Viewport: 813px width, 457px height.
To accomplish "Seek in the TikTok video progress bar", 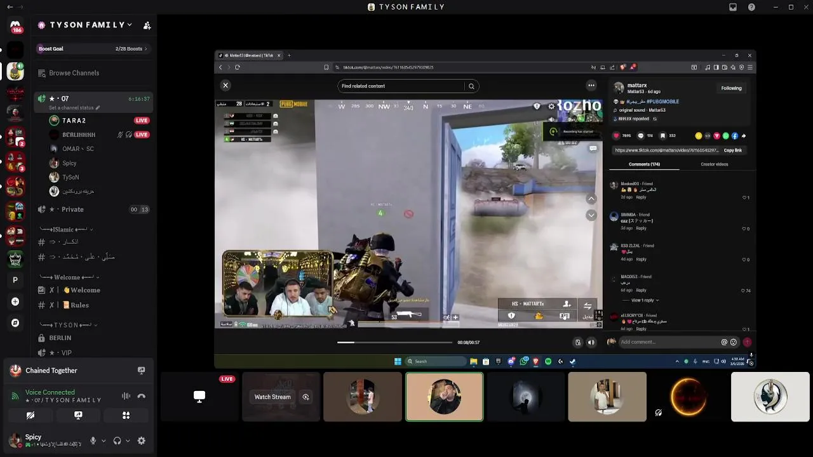I will (394, 342).
